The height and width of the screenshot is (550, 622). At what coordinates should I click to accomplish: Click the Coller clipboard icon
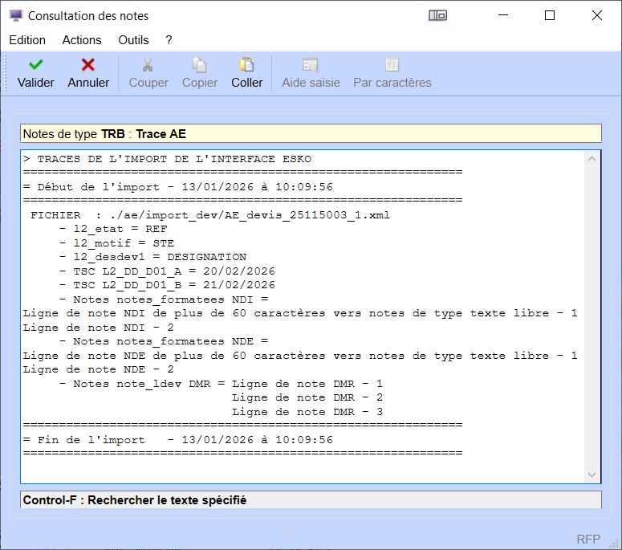click(x=247, y=65)
